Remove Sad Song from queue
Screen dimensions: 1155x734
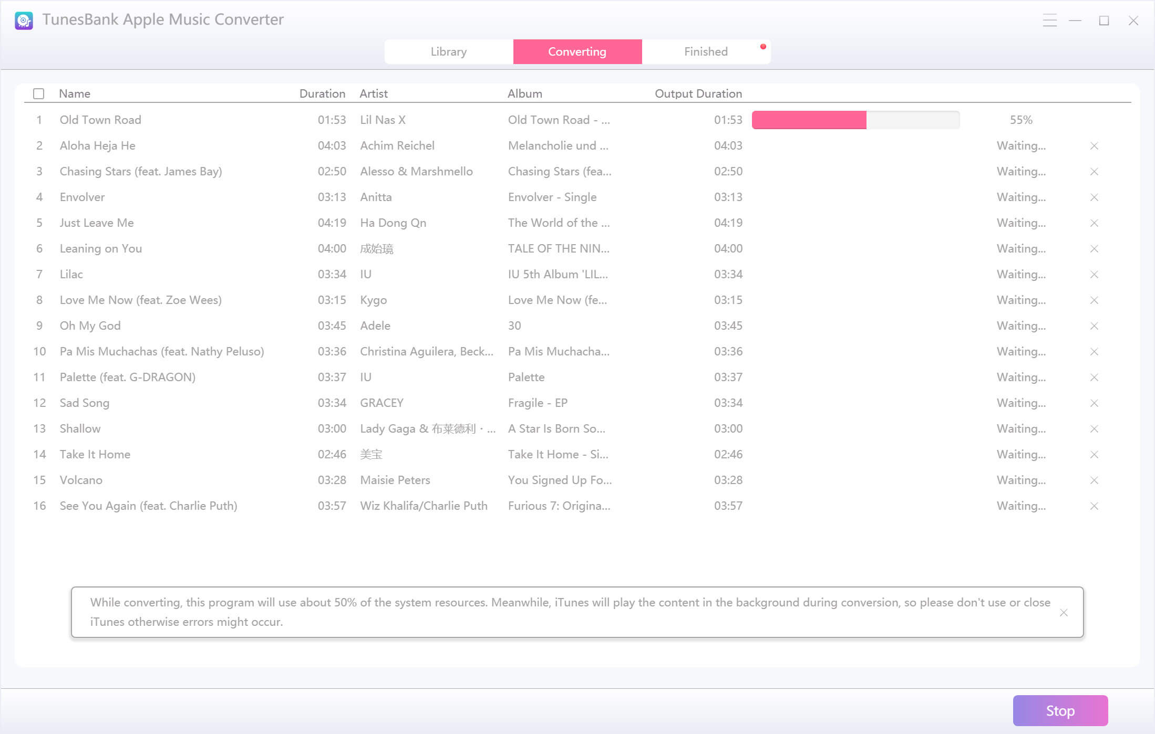[1094, 403]
